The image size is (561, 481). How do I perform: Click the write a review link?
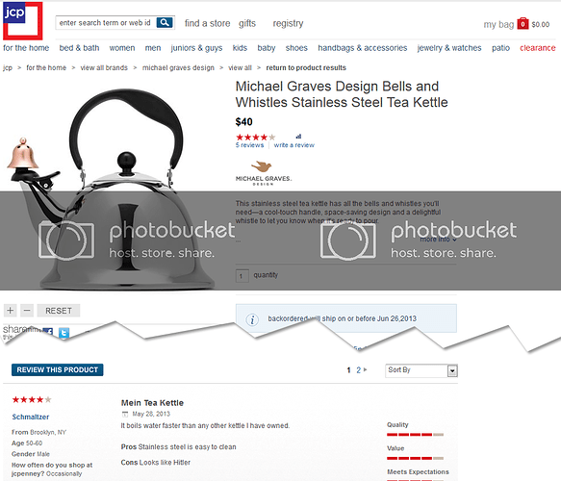click(294, 145)
